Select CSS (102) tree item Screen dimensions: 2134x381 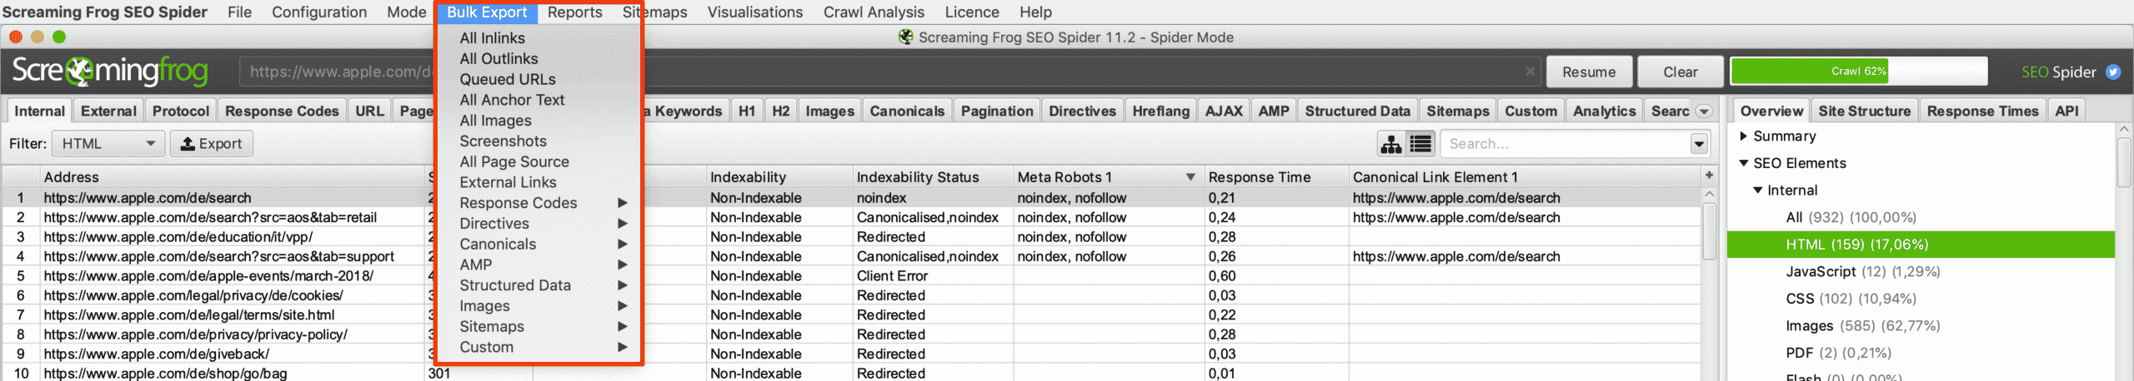click(x=1851, y=299)
